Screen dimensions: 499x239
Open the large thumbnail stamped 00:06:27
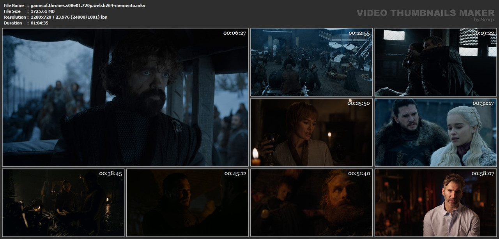[125, 97]
